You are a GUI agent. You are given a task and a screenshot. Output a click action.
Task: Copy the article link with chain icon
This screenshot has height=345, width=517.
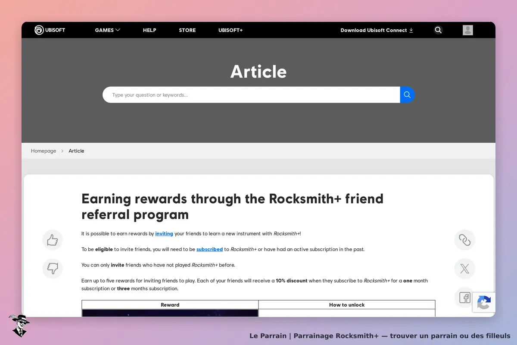(x=465, y=240)
